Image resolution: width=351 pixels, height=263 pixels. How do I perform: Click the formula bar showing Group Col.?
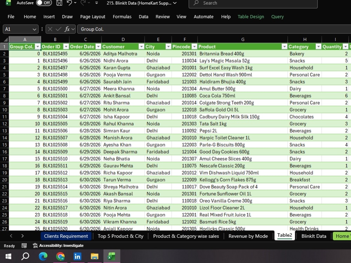214,29
